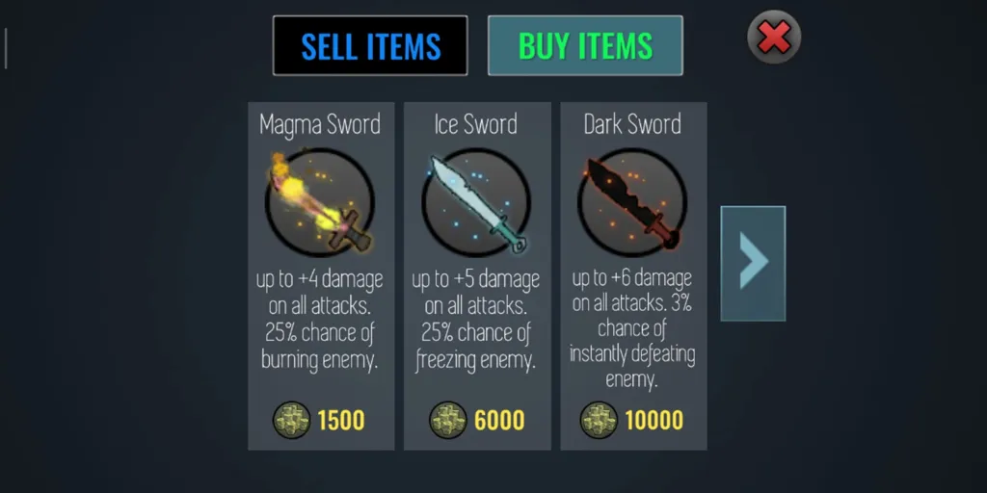Click the gold coin icon beside 1500

(291, 420)
